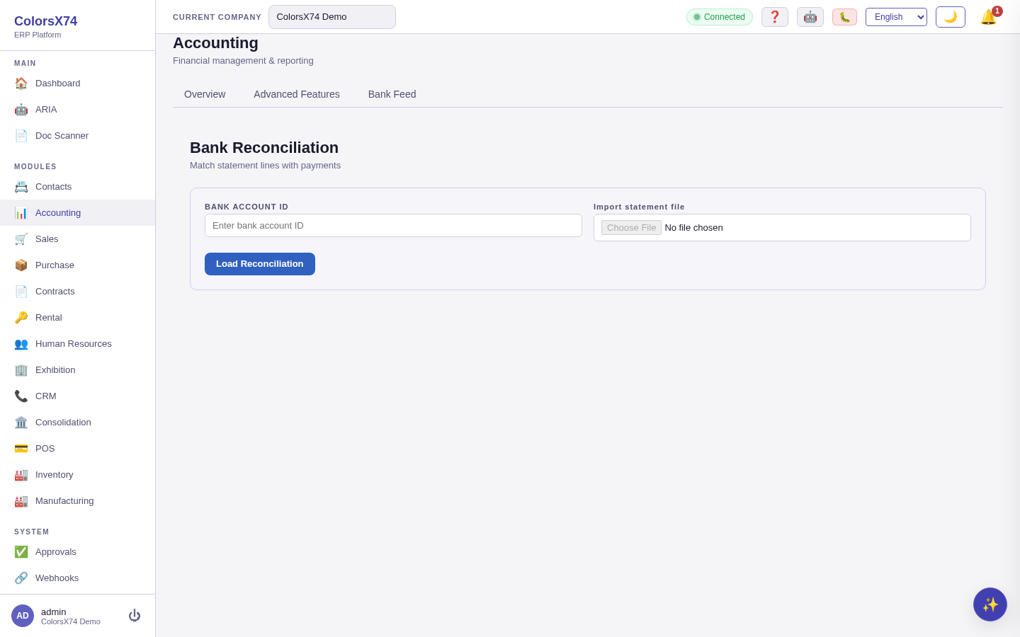The height and width of the screenshot is (637, 1020).
Task: Click the Consolidation bank icon
Action: pyautogui.click(x=21, y=422)
